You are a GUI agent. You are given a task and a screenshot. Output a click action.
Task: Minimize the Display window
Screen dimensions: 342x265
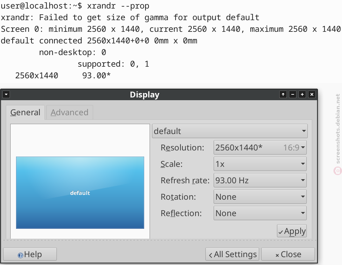pyautogui.click(x=293, y=95)
